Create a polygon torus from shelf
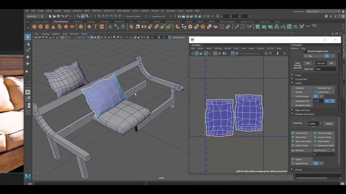The image size is (346, 194). [x=59, y=27]
